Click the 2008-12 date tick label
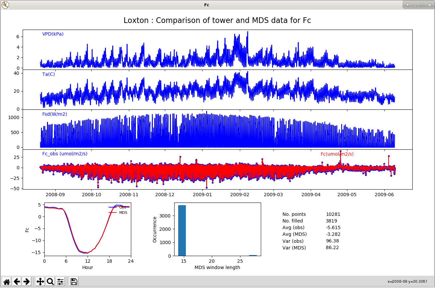Viewport: 435px width, 288px height. click(165, 194)
